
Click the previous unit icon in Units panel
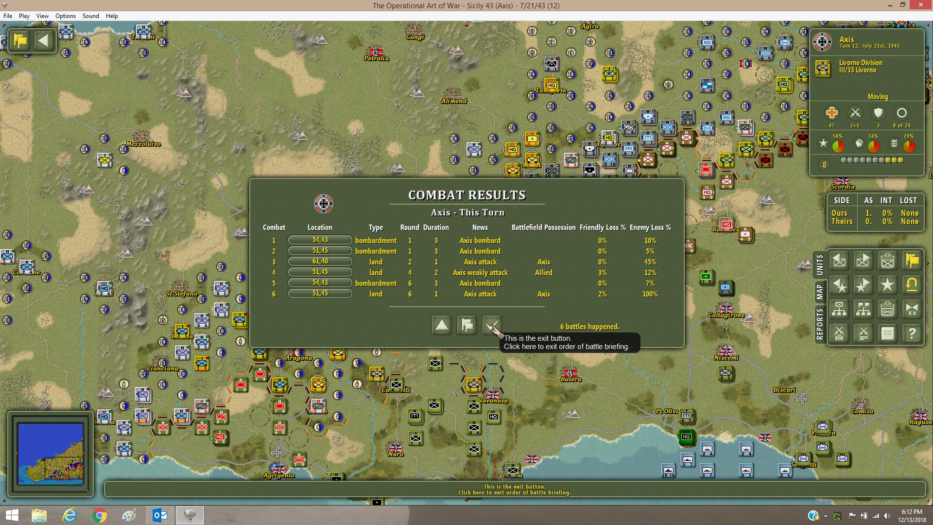(x=839, y=261)
